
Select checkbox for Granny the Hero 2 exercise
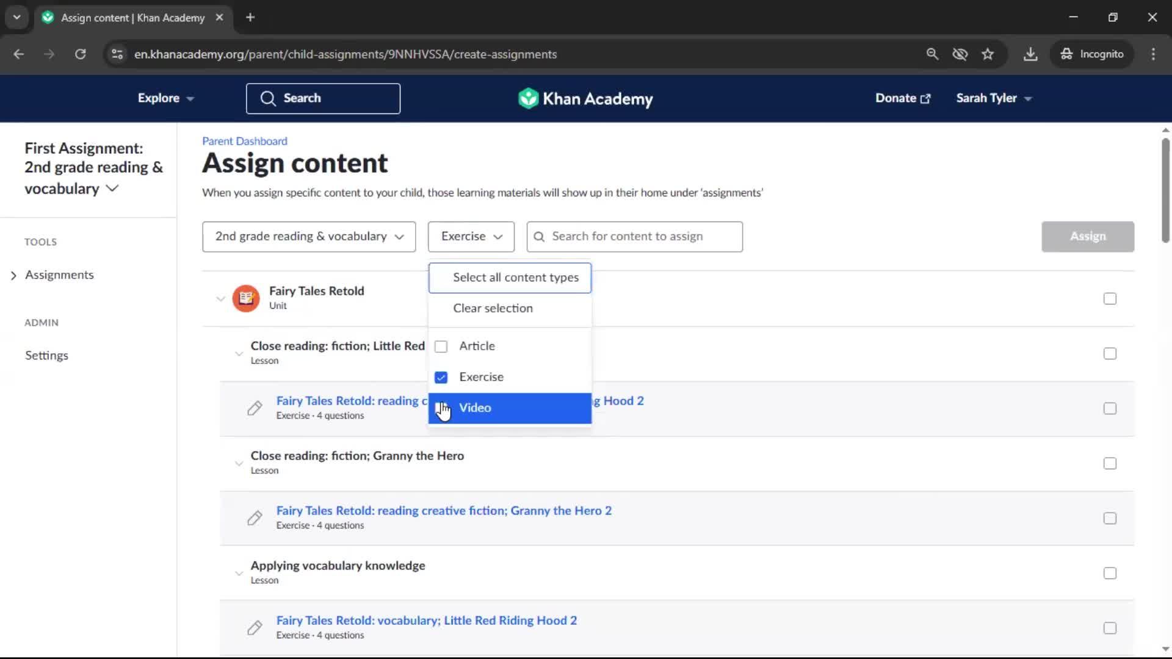coord(1110,518)
